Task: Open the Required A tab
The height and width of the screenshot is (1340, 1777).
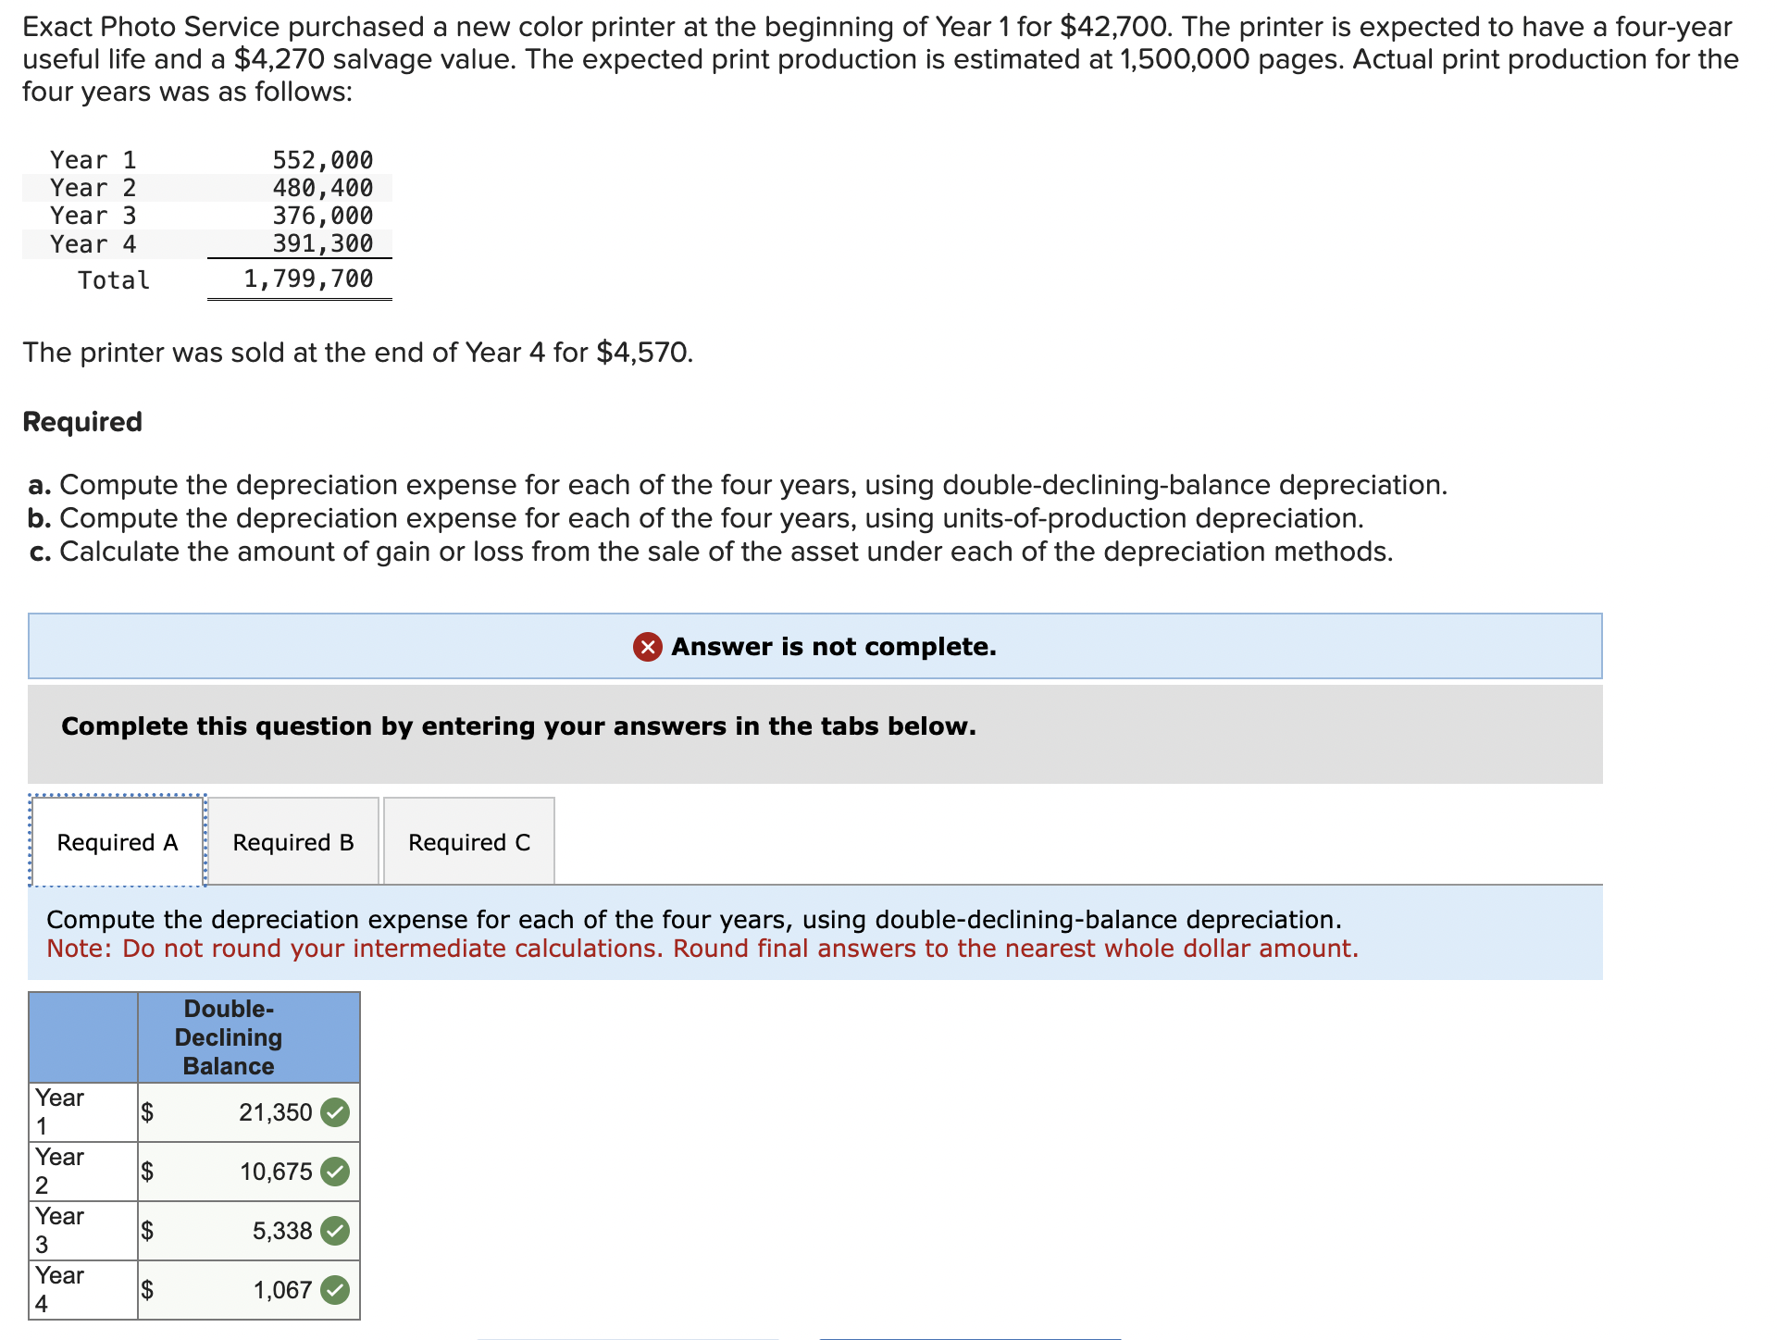Action: click(x=118, y=842)
